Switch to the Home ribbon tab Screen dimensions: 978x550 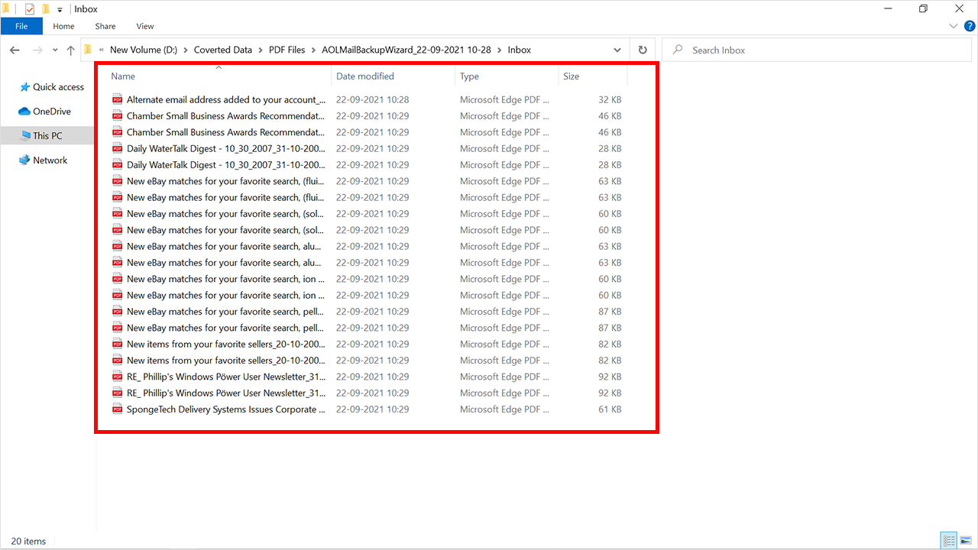(63, 26)
